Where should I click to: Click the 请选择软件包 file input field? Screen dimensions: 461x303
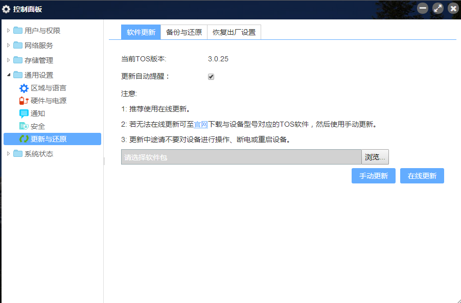point(241,157)
